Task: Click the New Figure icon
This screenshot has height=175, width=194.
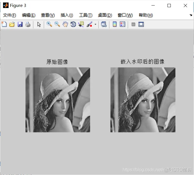Action: 4,24
